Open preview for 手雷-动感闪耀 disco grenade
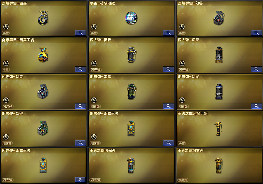 tap(168, 33)
